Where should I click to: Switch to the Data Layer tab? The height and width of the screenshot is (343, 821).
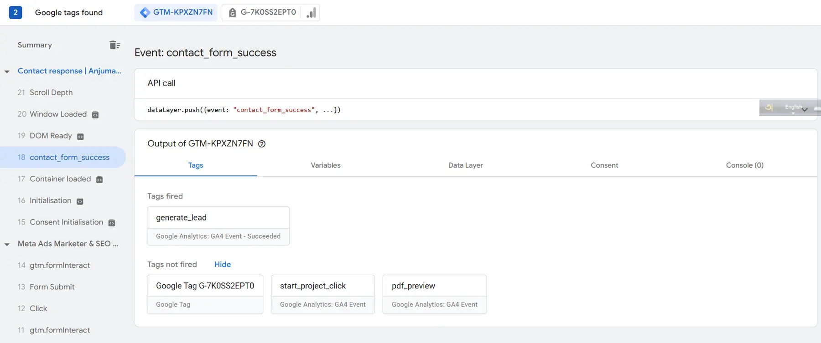(x=465, y=165)
